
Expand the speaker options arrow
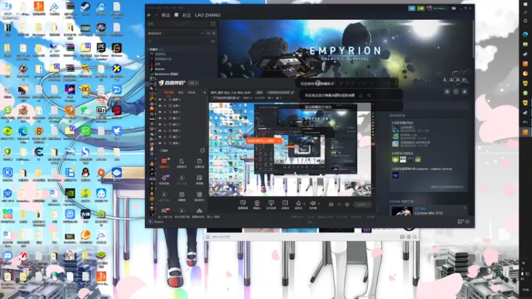[319, 204]
